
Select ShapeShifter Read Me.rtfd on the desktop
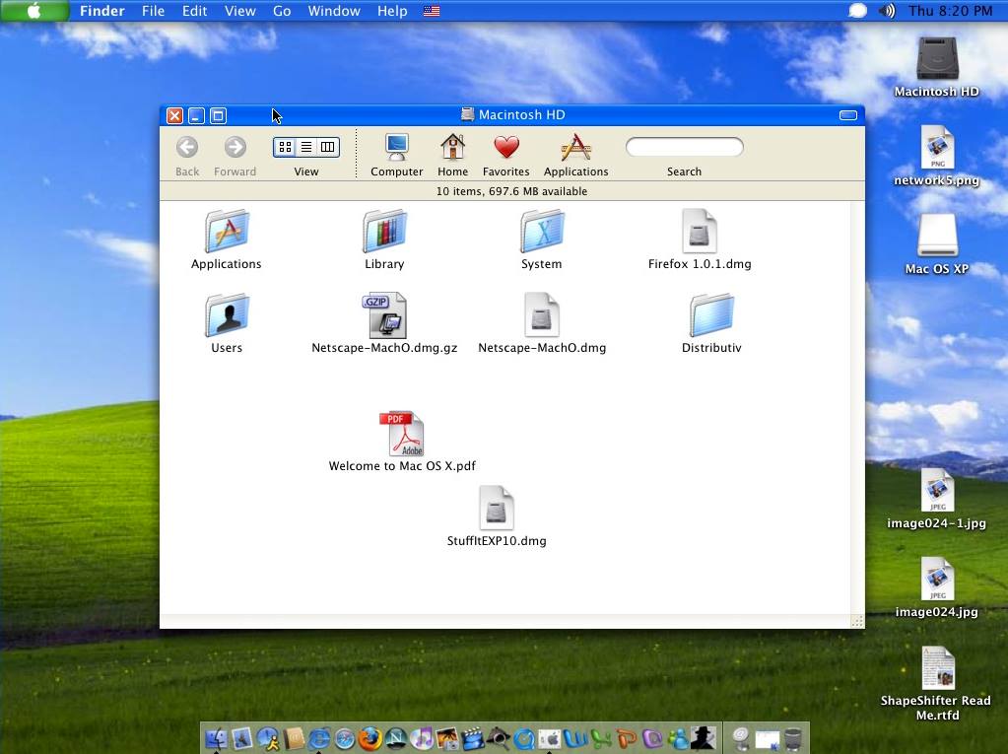tap(937, 684)
